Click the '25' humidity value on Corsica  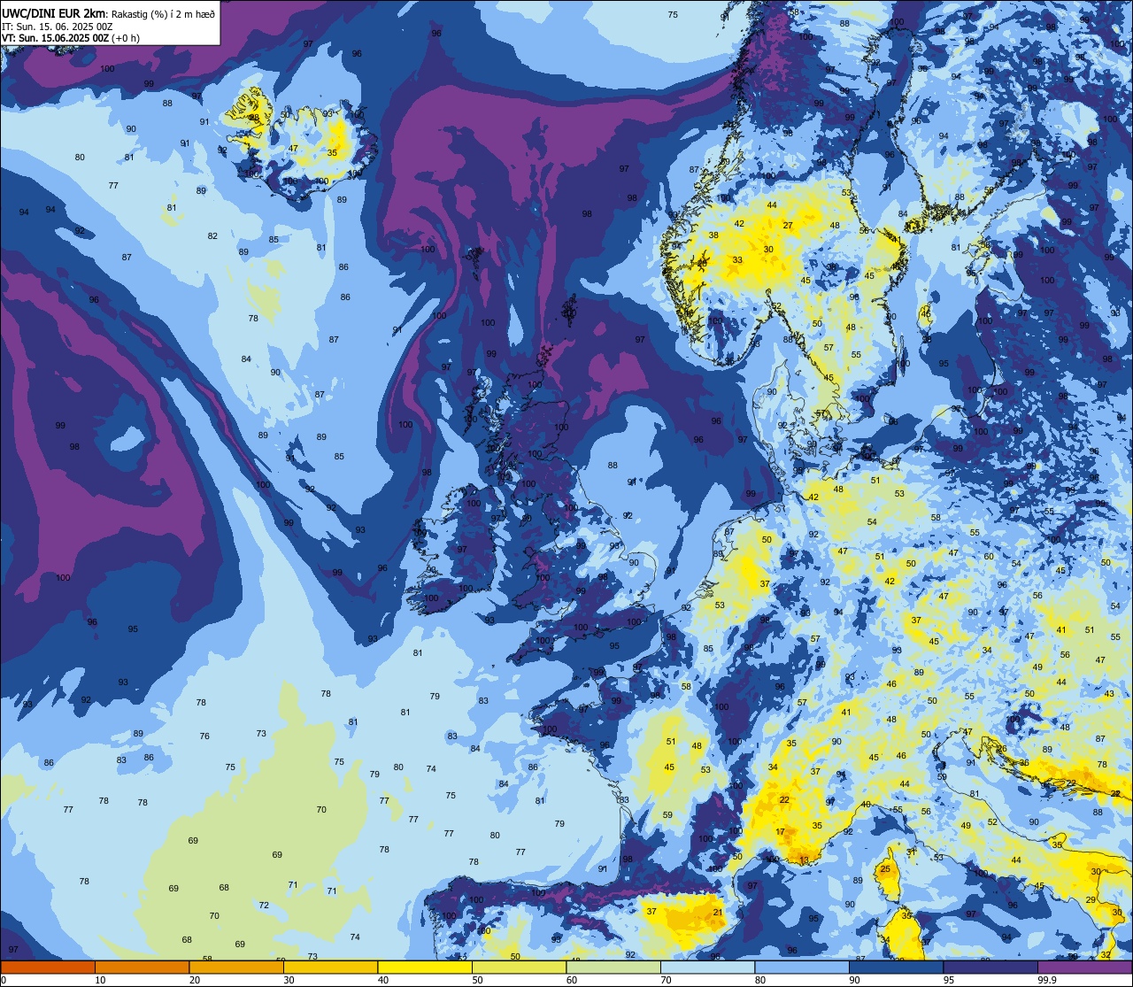(x=885, y=868)
